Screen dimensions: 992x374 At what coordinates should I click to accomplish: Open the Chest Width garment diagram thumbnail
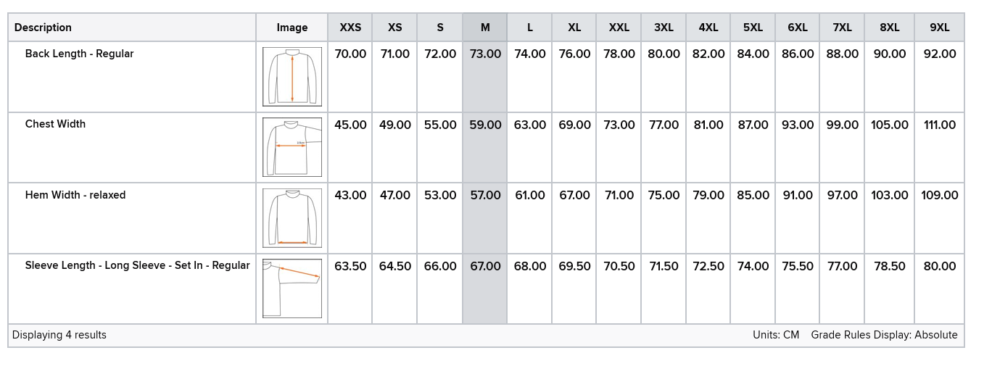coord(292,147)
